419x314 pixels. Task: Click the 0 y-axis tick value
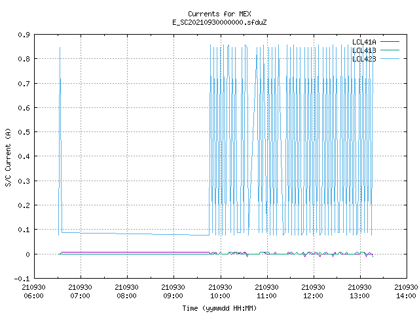tap(27, 254)
